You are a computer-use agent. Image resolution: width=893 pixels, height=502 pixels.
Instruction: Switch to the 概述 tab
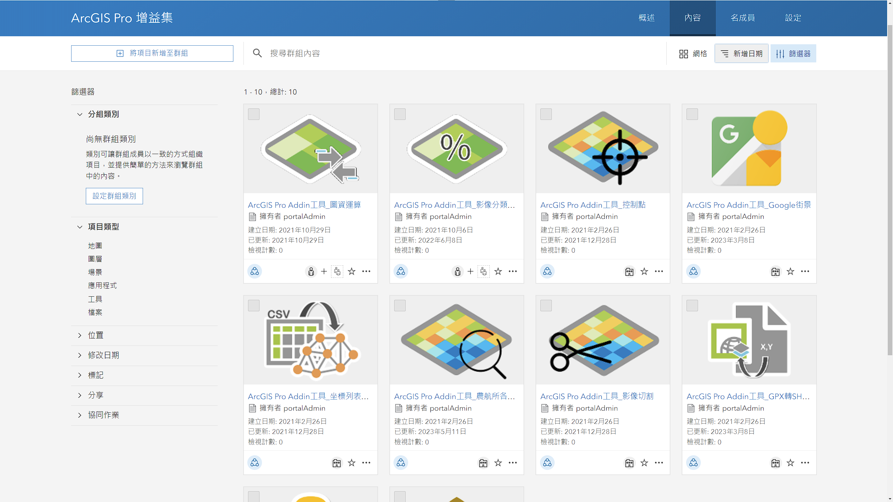(646, 18)
